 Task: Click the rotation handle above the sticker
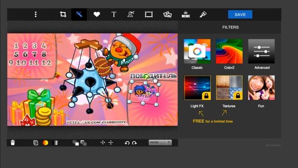(x=146, y=77)
